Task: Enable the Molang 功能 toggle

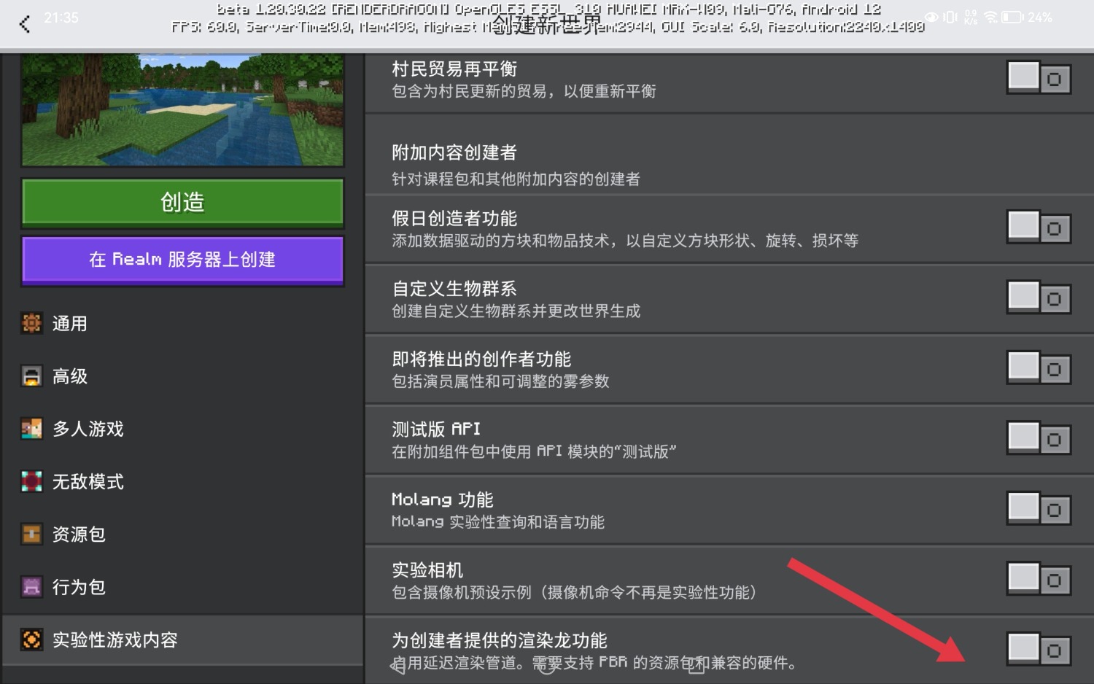Action: tap(1039, 508)
